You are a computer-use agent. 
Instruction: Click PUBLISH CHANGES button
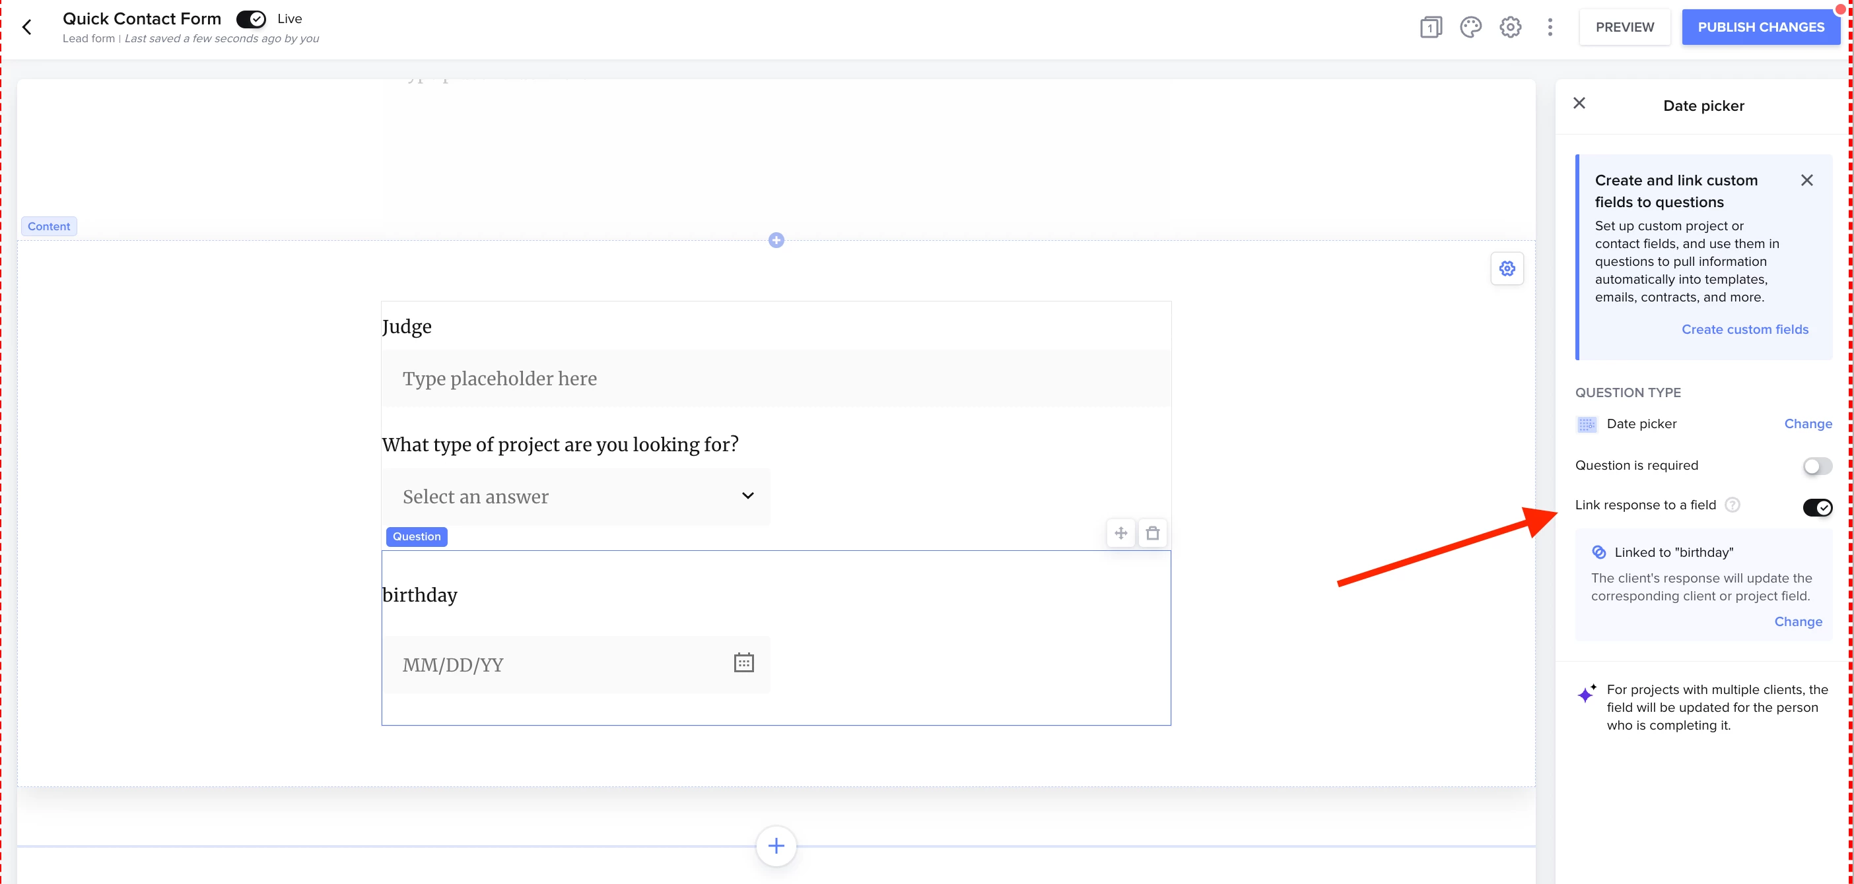click(1760, 27)
